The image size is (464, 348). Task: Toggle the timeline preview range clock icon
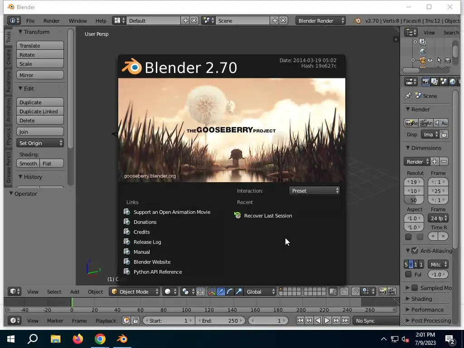[x=126, y=320]
